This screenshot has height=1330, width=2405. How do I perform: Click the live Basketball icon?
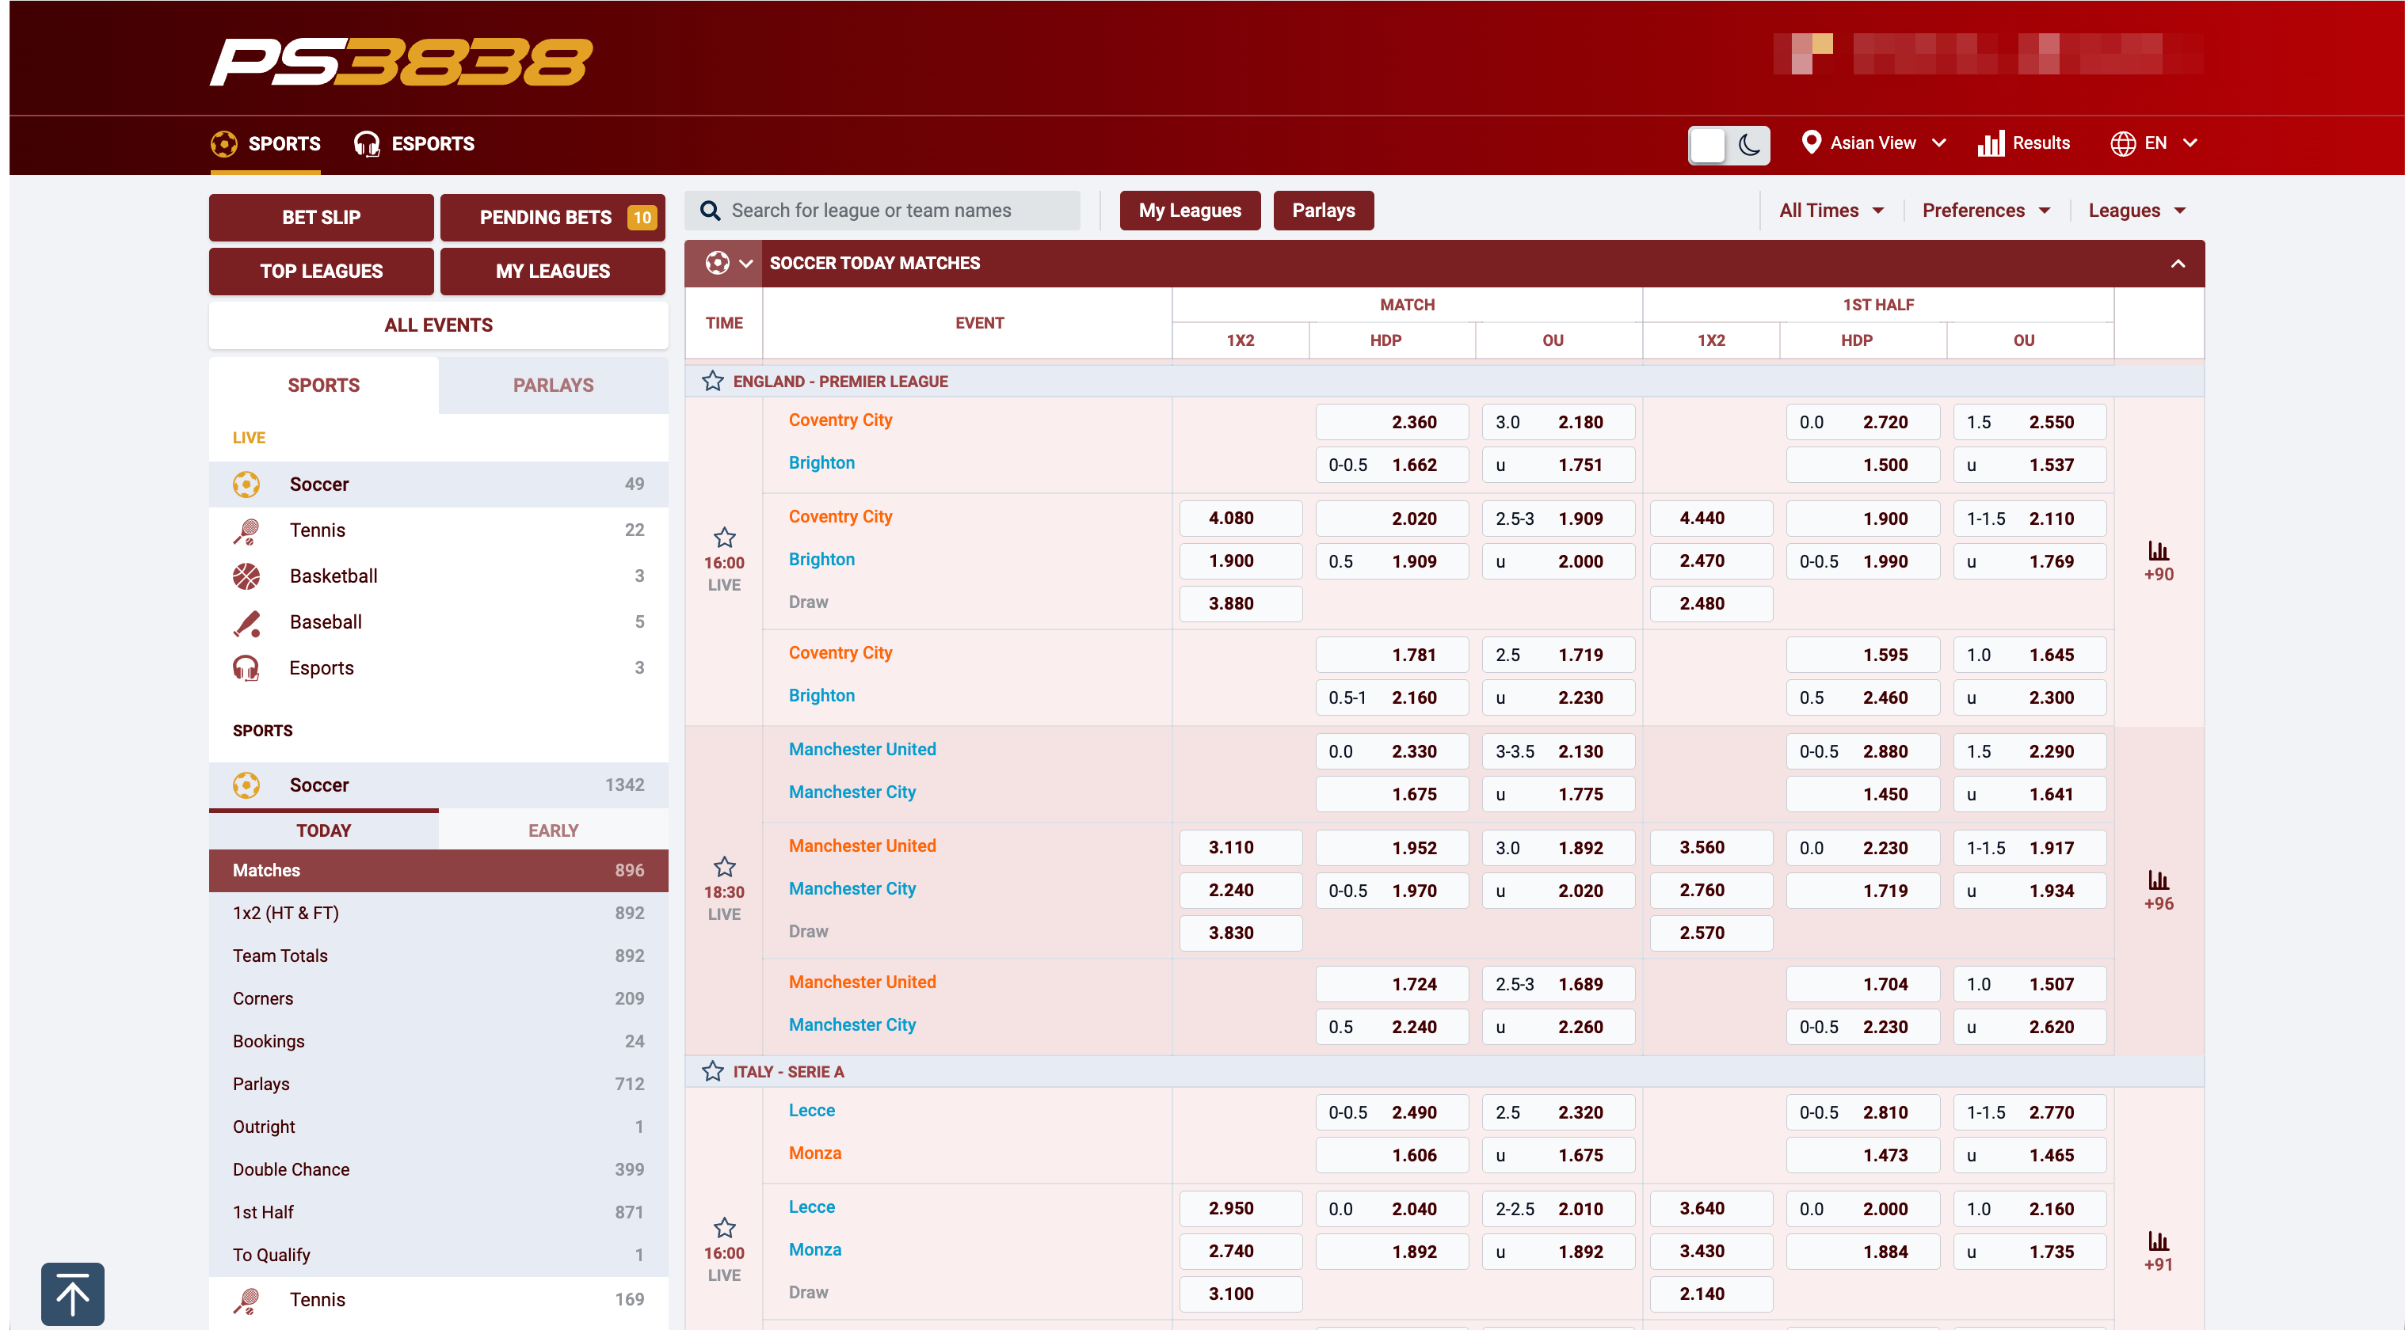click(x=246, y=576)
